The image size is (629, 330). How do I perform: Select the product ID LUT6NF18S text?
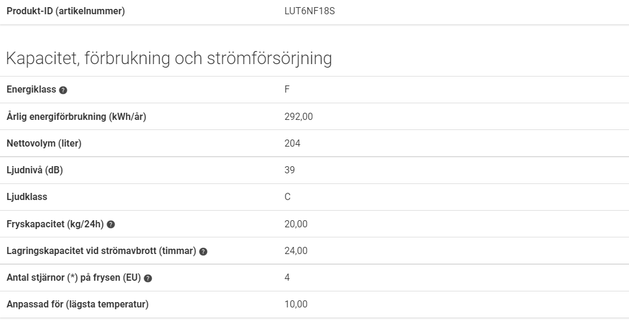pyautogui.click(x=309, y=11)
